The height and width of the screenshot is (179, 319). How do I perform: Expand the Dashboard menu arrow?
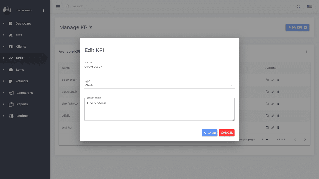pos(4,24)
